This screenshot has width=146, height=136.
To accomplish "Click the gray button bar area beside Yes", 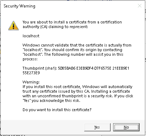I will pyautogui.click(x=42, y=127).
